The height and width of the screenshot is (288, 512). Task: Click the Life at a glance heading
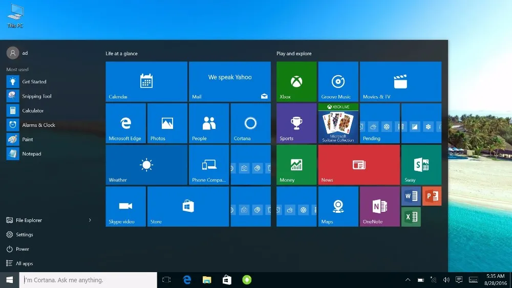coord(121,54)
